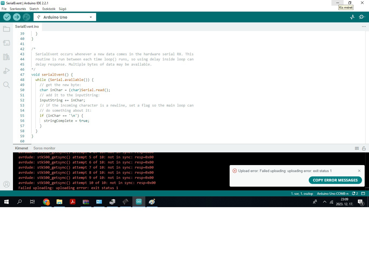Open Task View on the taskbar
This screenshot has width=369, height=253.
click(x=32, y=202)
